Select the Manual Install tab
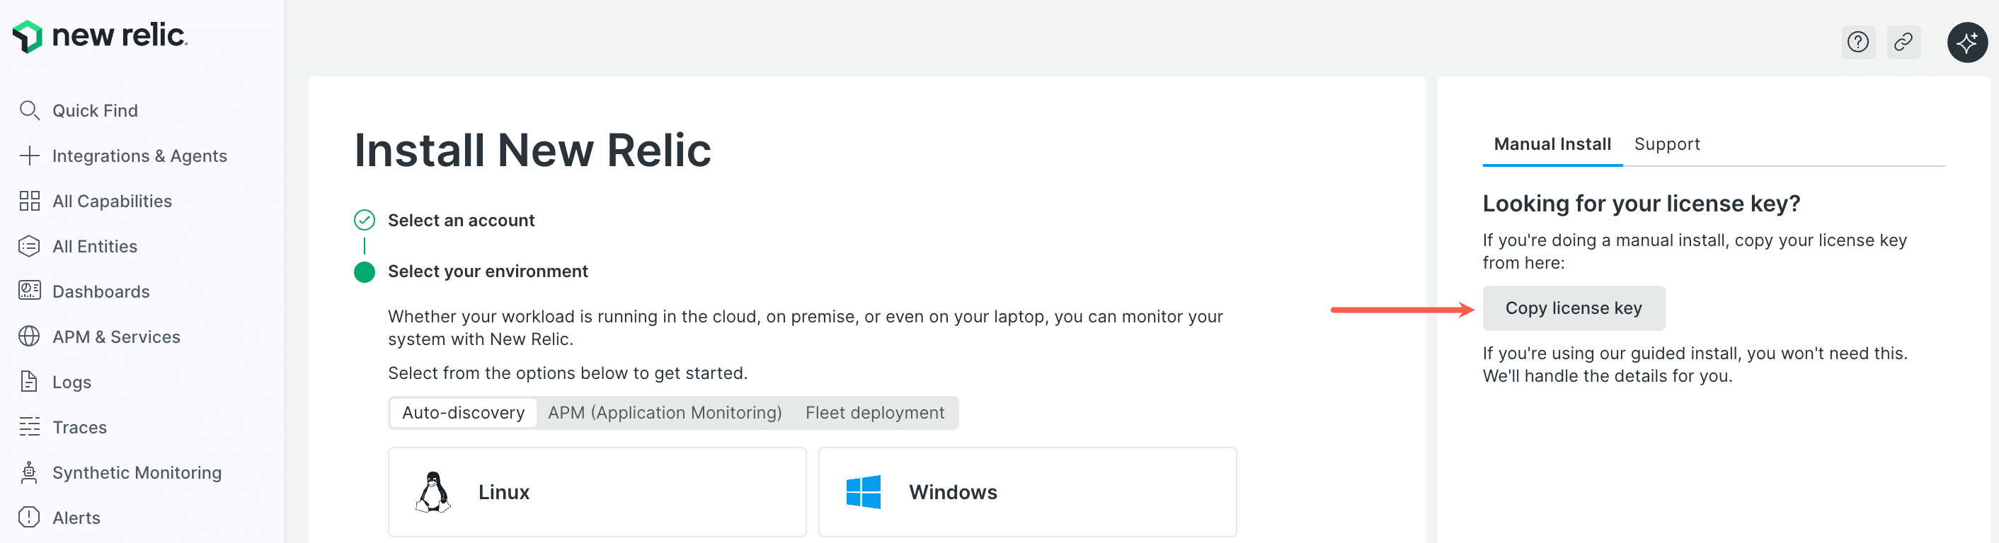Screen dimensions: 1999x543 coord(1552,144)
